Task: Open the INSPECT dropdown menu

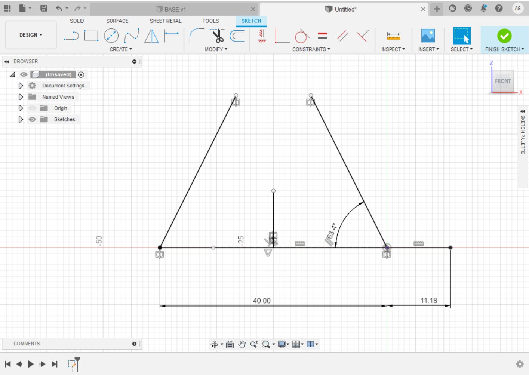Action: pos(393,49)
